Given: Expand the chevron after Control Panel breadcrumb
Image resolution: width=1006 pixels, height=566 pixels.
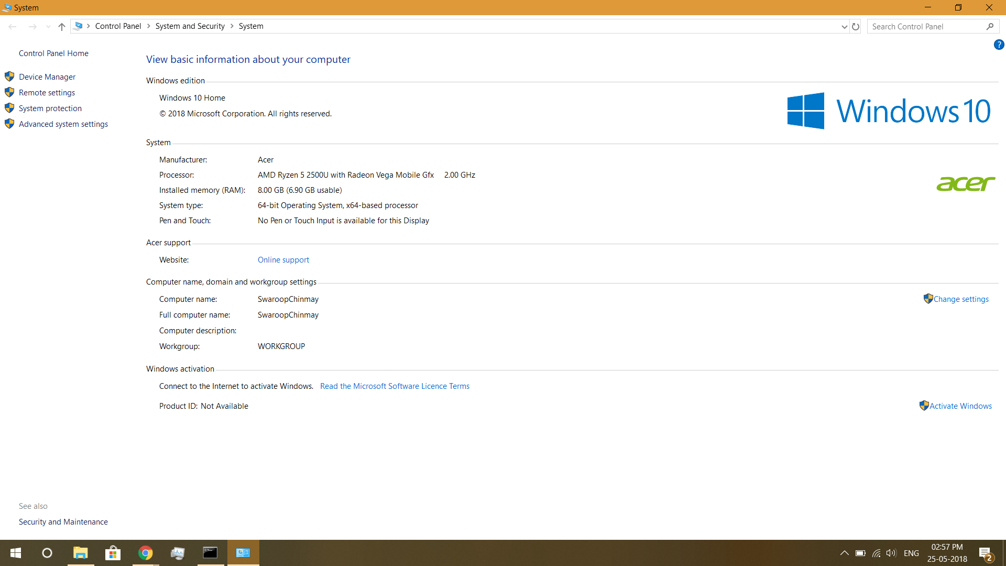Looking at the screenshot, I should point(149,26).
